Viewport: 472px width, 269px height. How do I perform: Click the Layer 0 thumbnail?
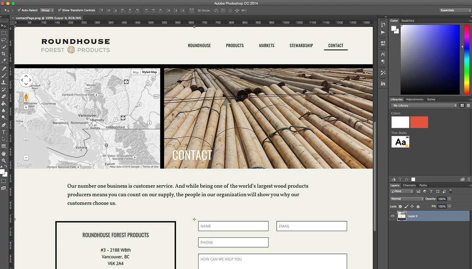(x=402, y=216)
